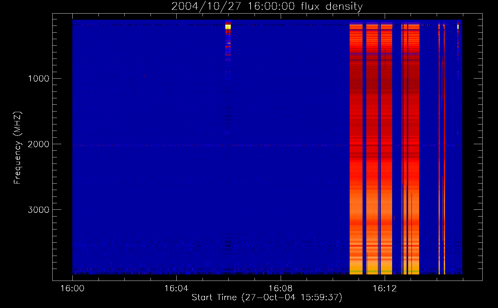The height and width of the screenshot is (308, 498).
Task: Select the 'Frequency (MHZ)' axis label
Action: pos(18,148)
